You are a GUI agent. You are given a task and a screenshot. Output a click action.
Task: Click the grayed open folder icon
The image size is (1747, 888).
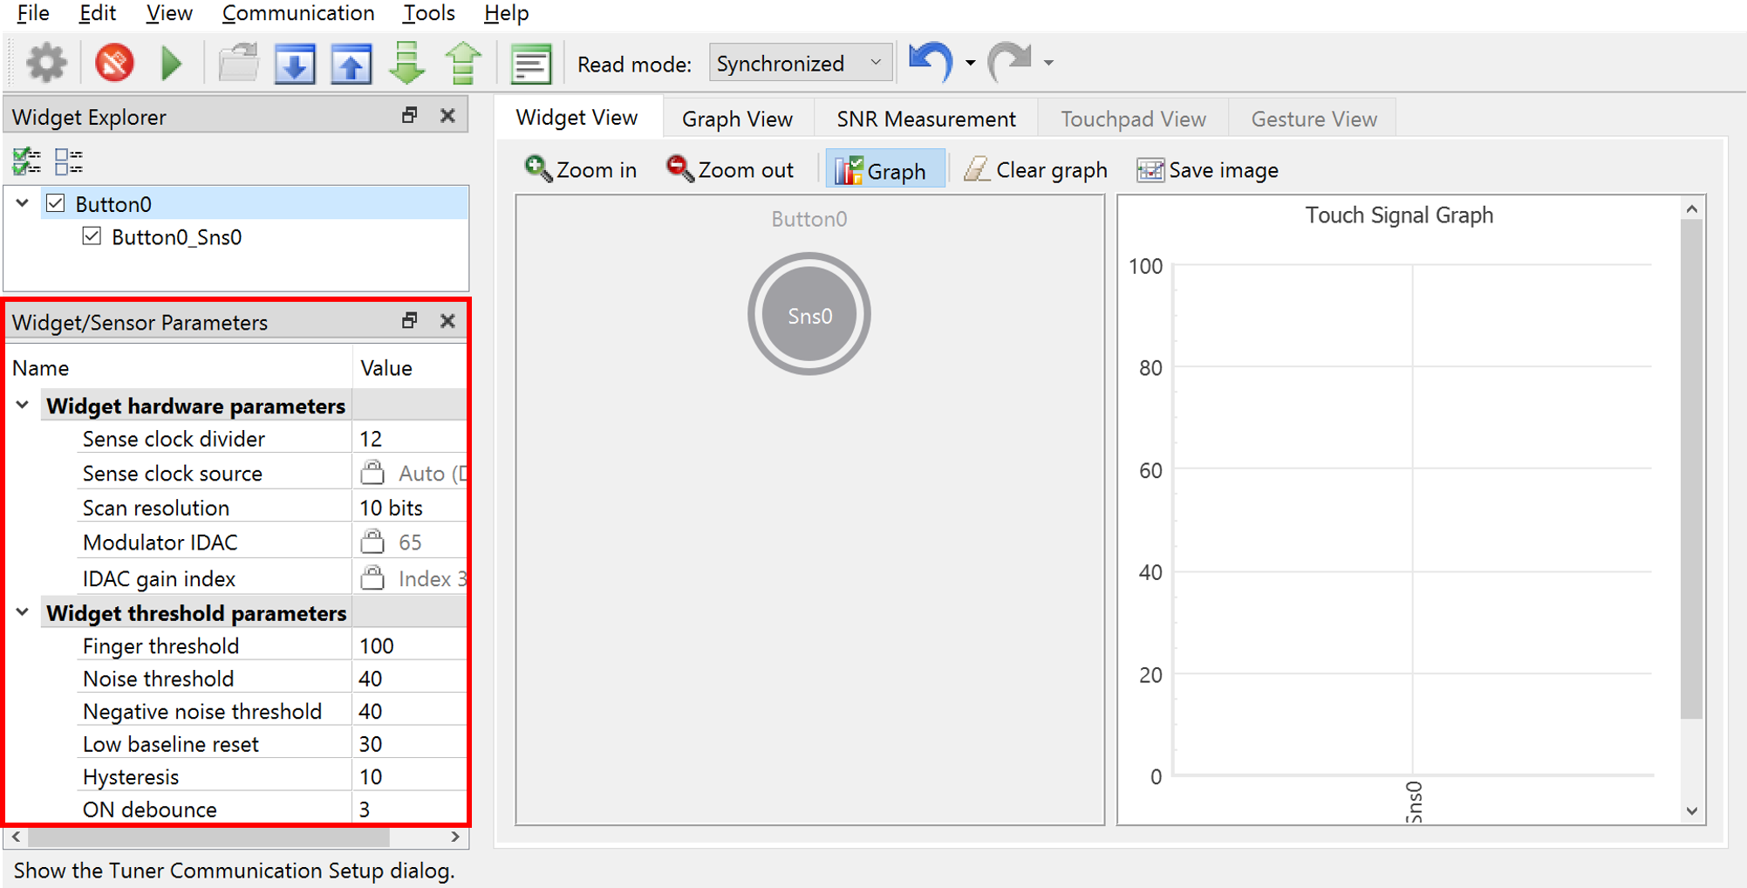click(238, 63)
